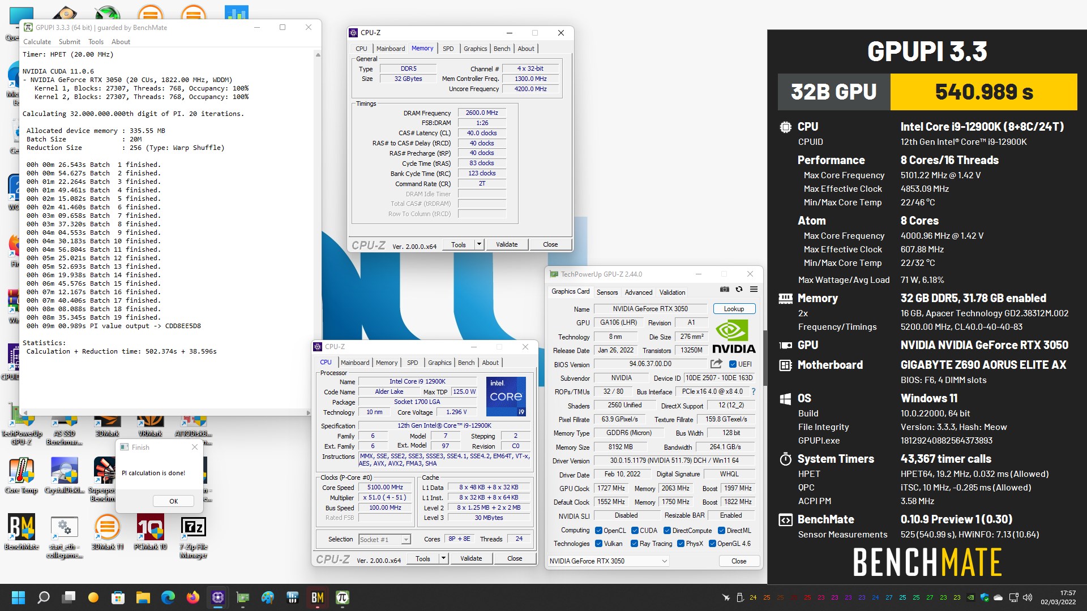This screenshot has height=611, width=1087.
Task: Expand Tools arrow in CPU-Z CPU window
Action: point(443,558)
